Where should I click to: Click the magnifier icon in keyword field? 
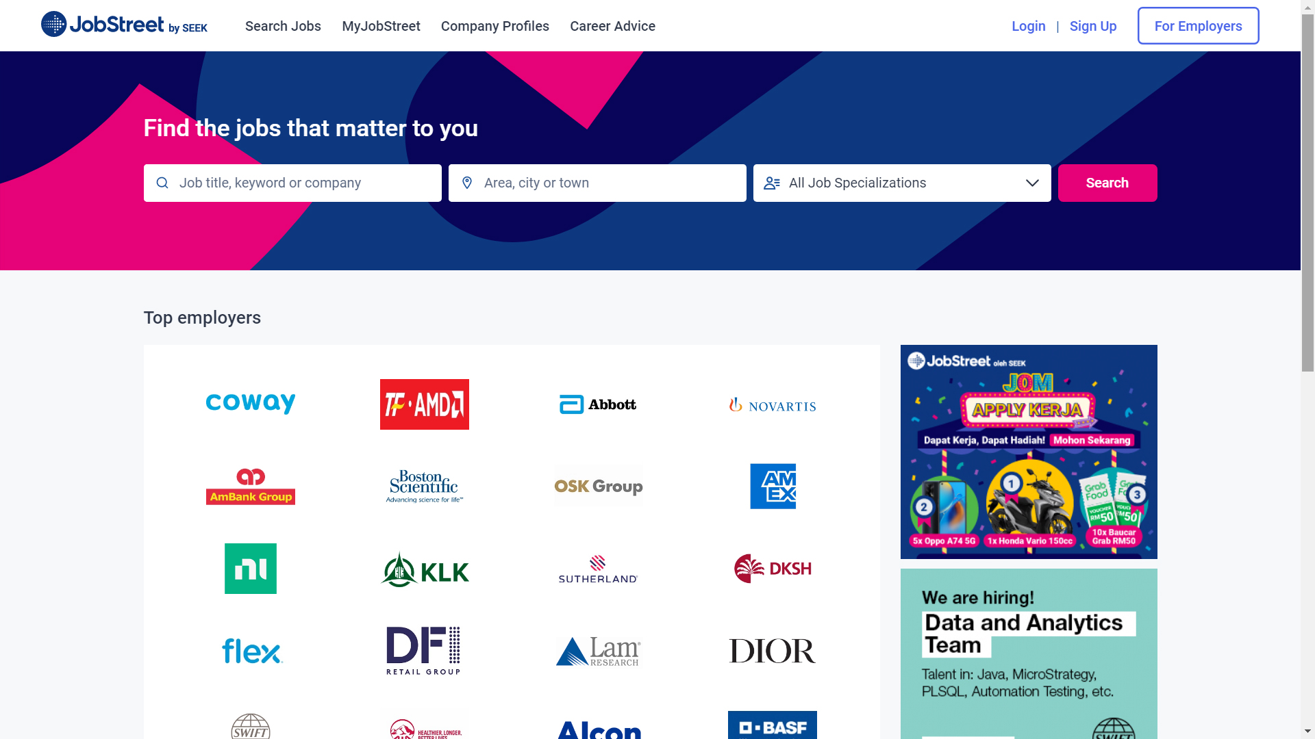[x=162, y=183]
